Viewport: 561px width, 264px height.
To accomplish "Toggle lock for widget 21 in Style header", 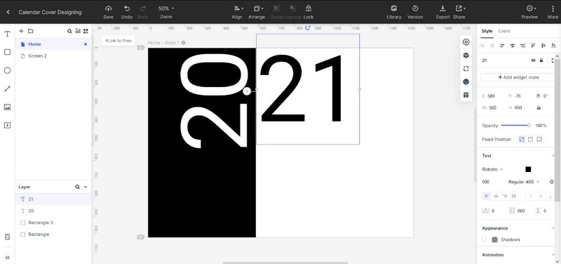I will tap(541, 60).
